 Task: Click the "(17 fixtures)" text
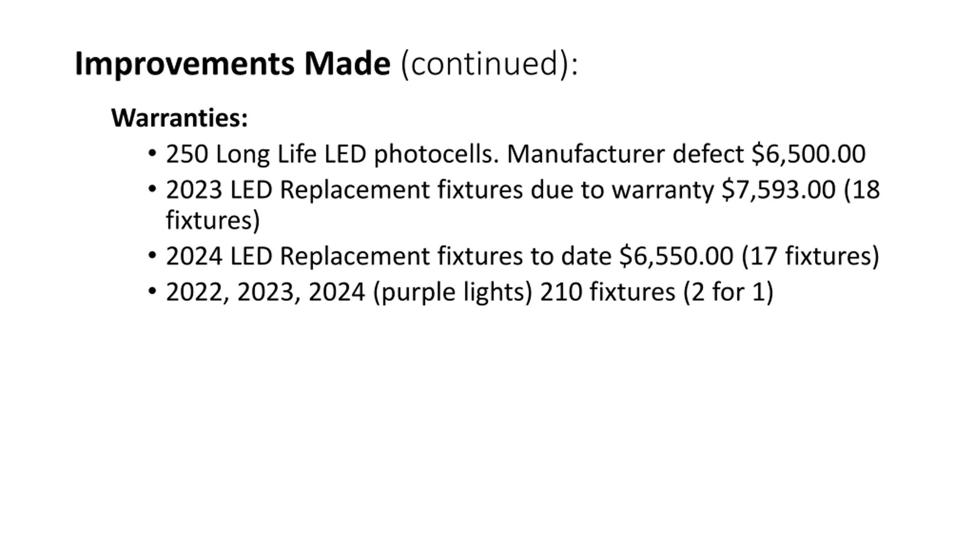pyautogui.click(x=811, y=256)
